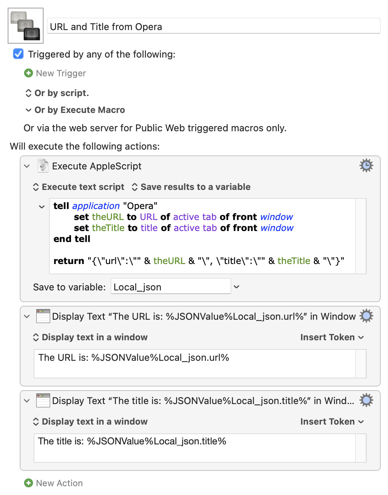Click the macro icon thumbnail

coord(26,26)
